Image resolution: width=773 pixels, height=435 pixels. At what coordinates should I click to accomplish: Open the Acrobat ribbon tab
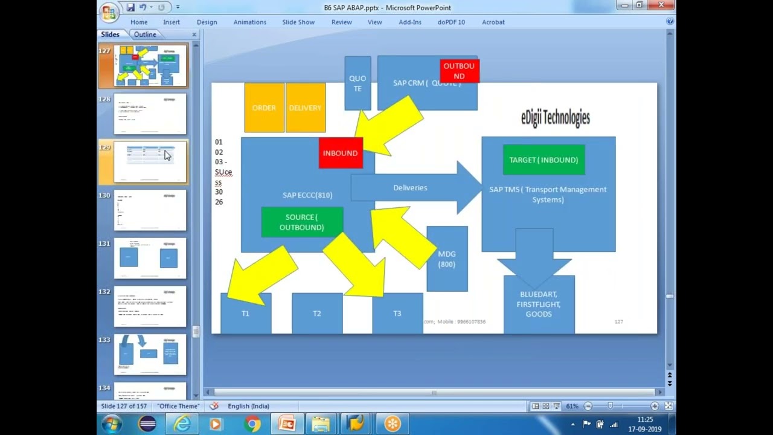493,22
